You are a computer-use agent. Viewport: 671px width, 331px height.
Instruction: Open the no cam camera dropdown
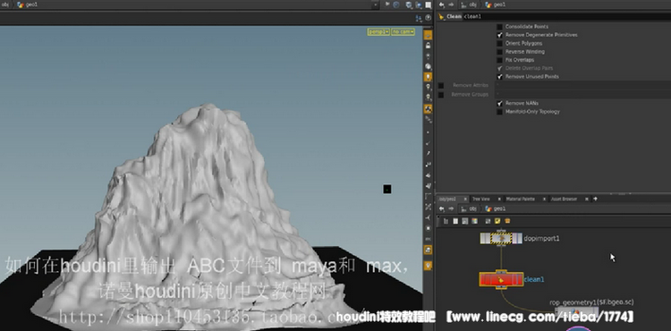(403, 31)
